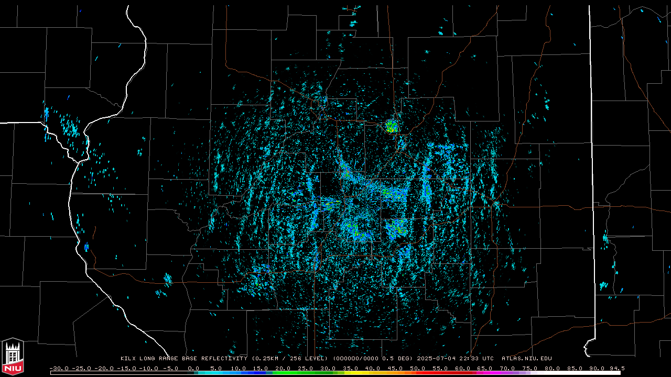Click the magenta segment of reflectivity color bar
The width and height of the screenshot is (671, 377).
[488, 373]
